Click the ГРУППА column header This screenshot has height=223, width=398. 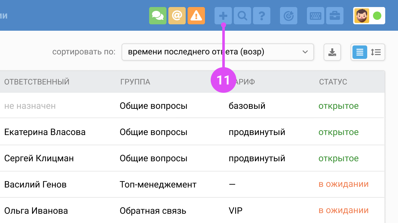click(135, 82)
